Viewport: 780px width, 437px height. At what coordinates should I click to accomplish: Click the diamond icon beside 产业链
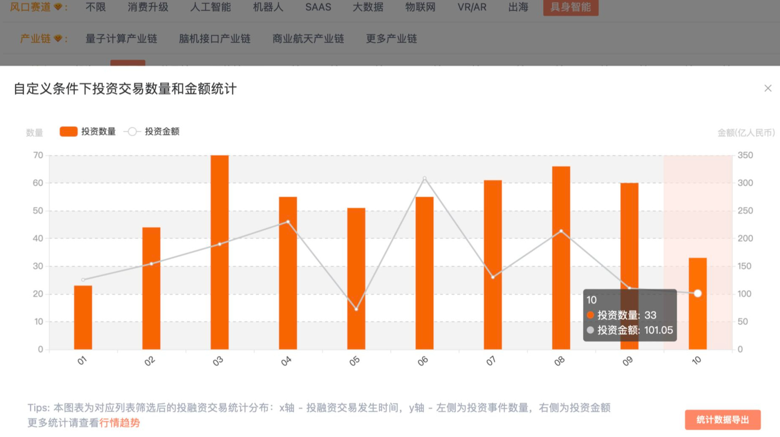click(58, 38)
